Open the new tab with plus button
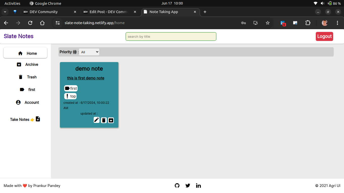 [x=205, y=12]
